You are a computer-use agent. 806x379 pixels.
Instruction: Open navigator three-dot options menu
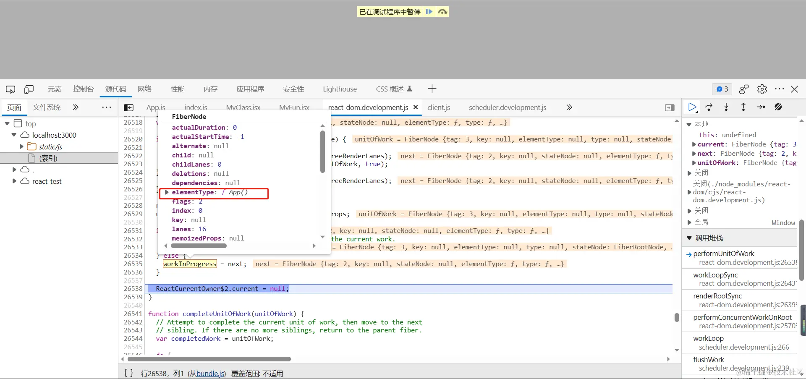point(107,107)
